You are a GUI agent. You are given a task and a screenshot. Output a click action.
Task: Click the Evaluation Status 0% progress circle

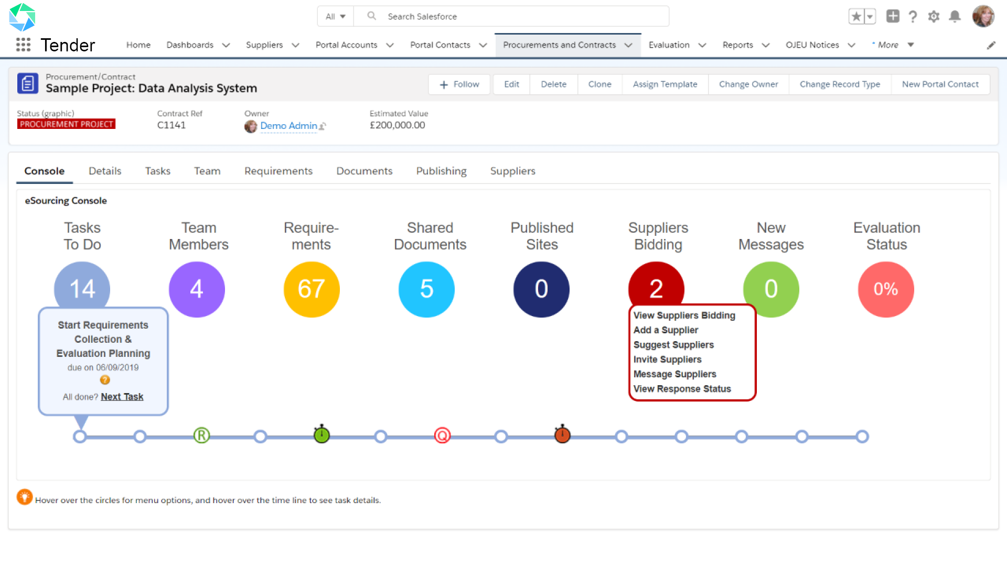click(x=885, y=289)
